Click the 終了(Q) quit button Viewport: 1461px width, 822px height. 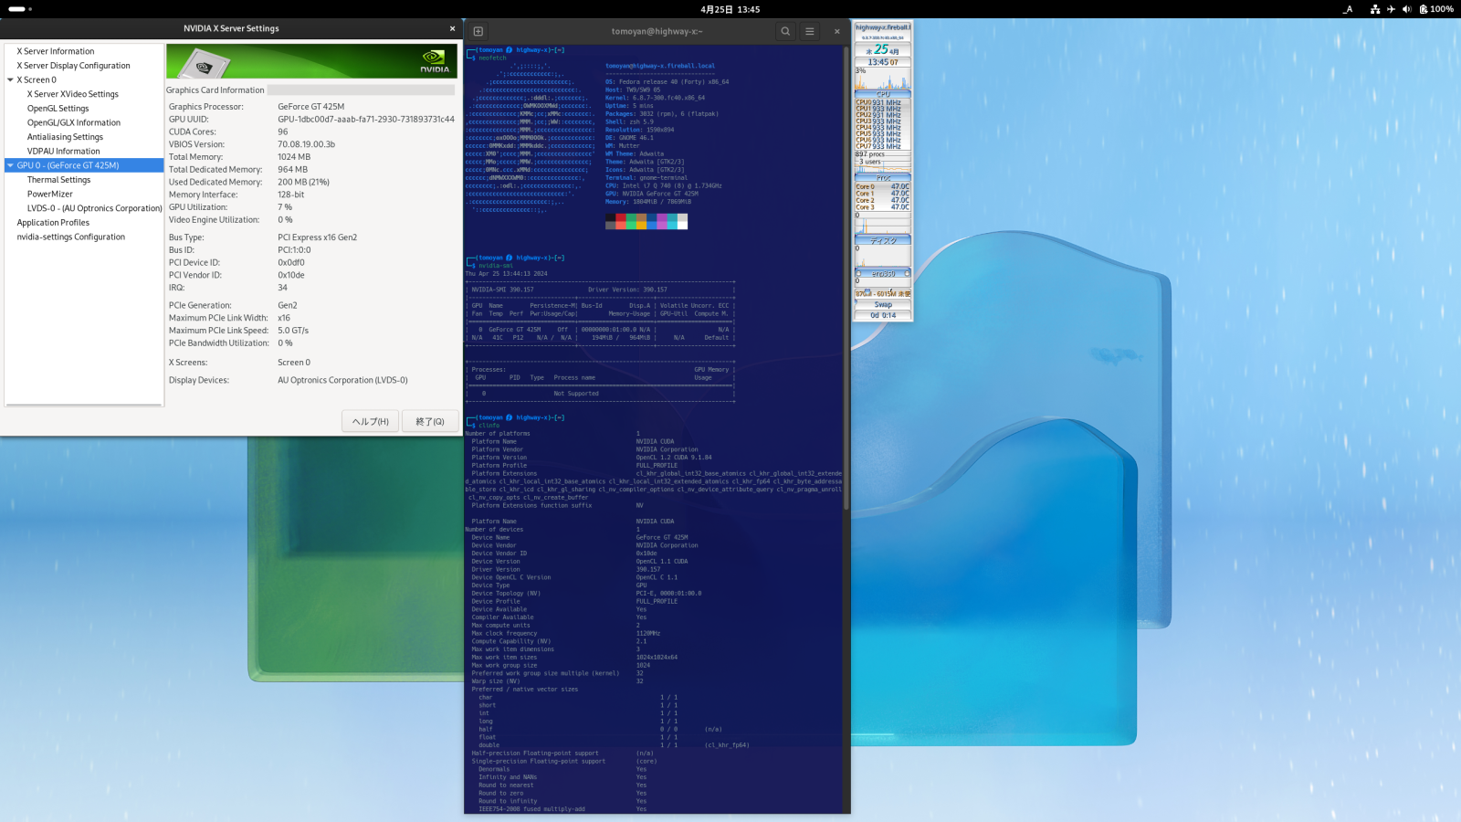point(430,421)
